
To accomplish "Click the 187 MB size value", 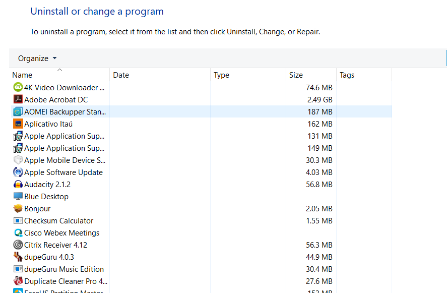I will (320, 112).
